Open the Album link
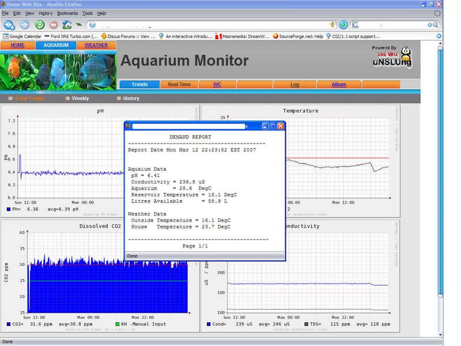Screen dimensions: 461x346 [339, 84]
